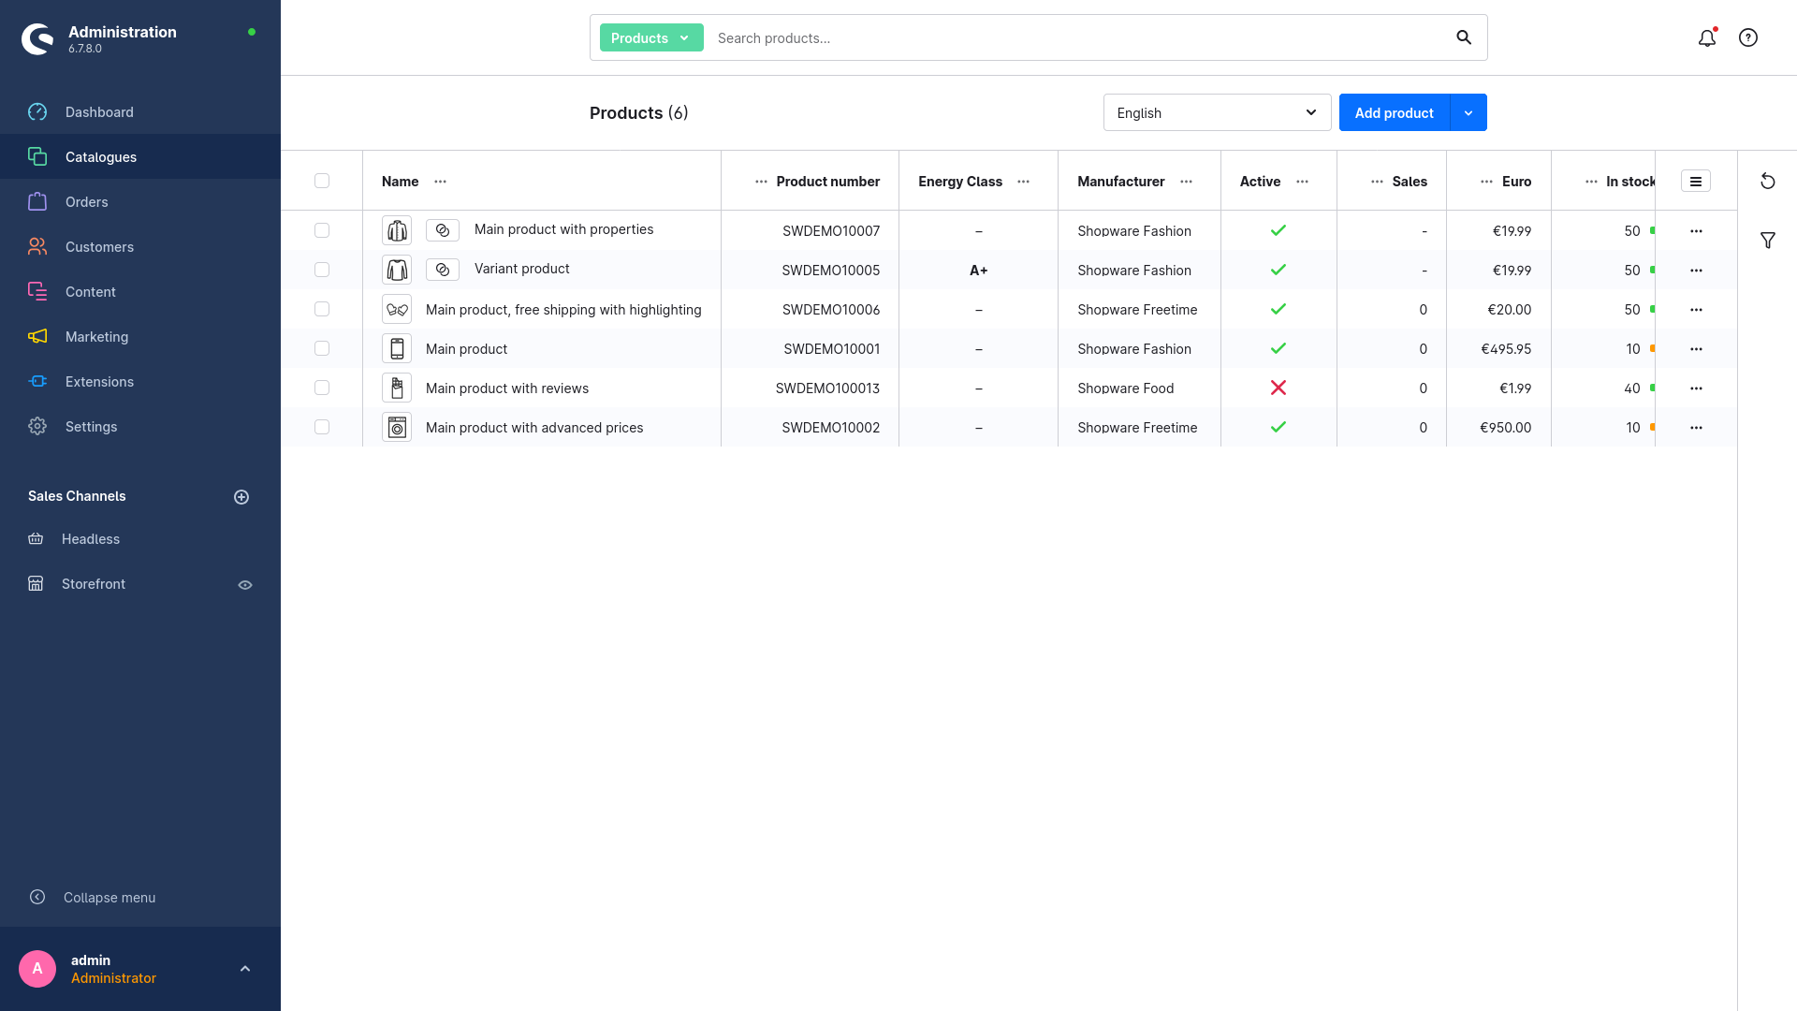Select Main product with advanced prices checkbox
This screenshot has height=1011, width=1797.
point(322,427)
